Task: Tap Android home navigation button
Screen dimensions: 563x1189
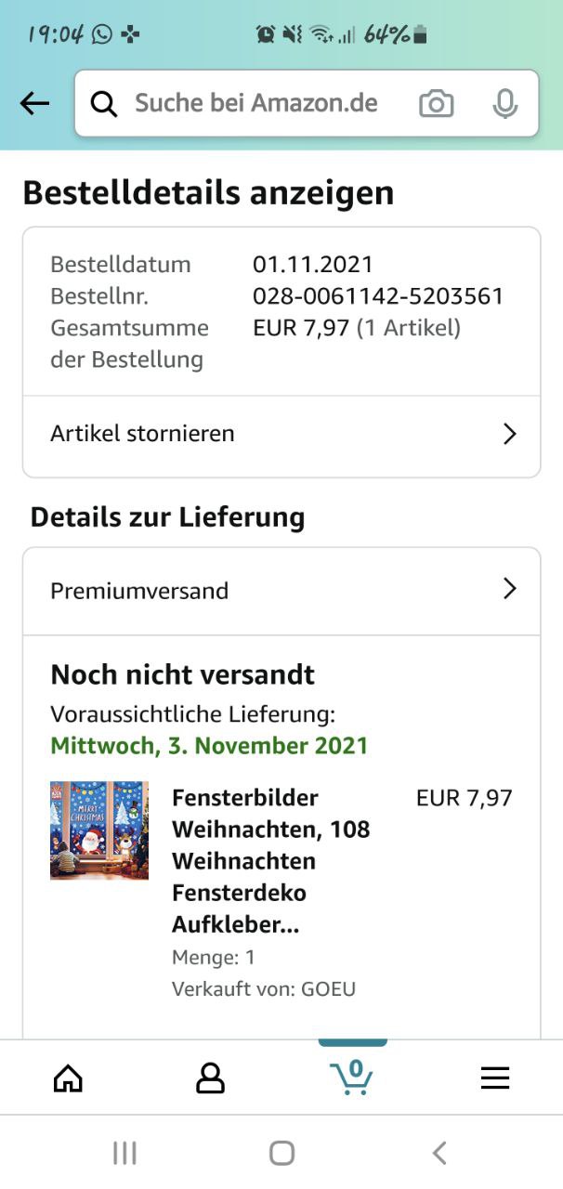Action: pos(281,1154)
